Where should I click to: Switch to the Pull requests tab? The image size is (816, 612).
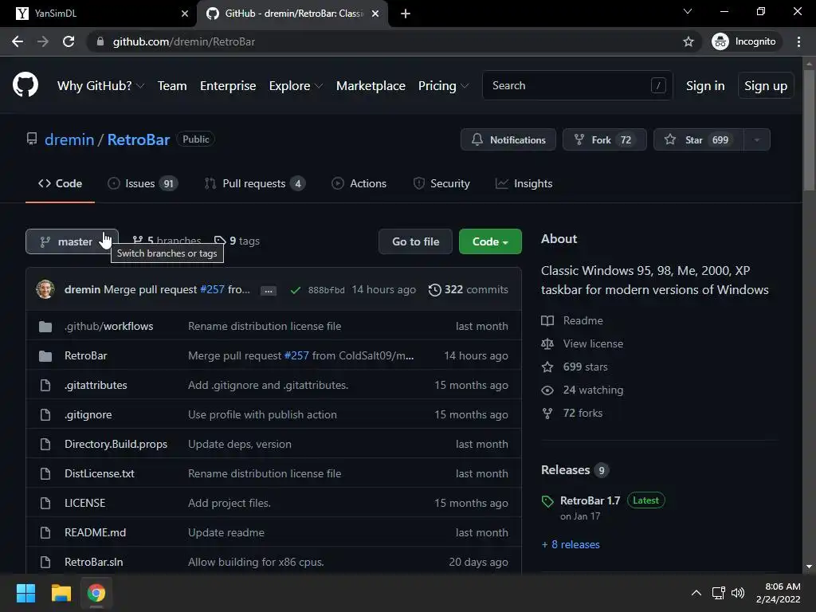[x=254, y=184]
